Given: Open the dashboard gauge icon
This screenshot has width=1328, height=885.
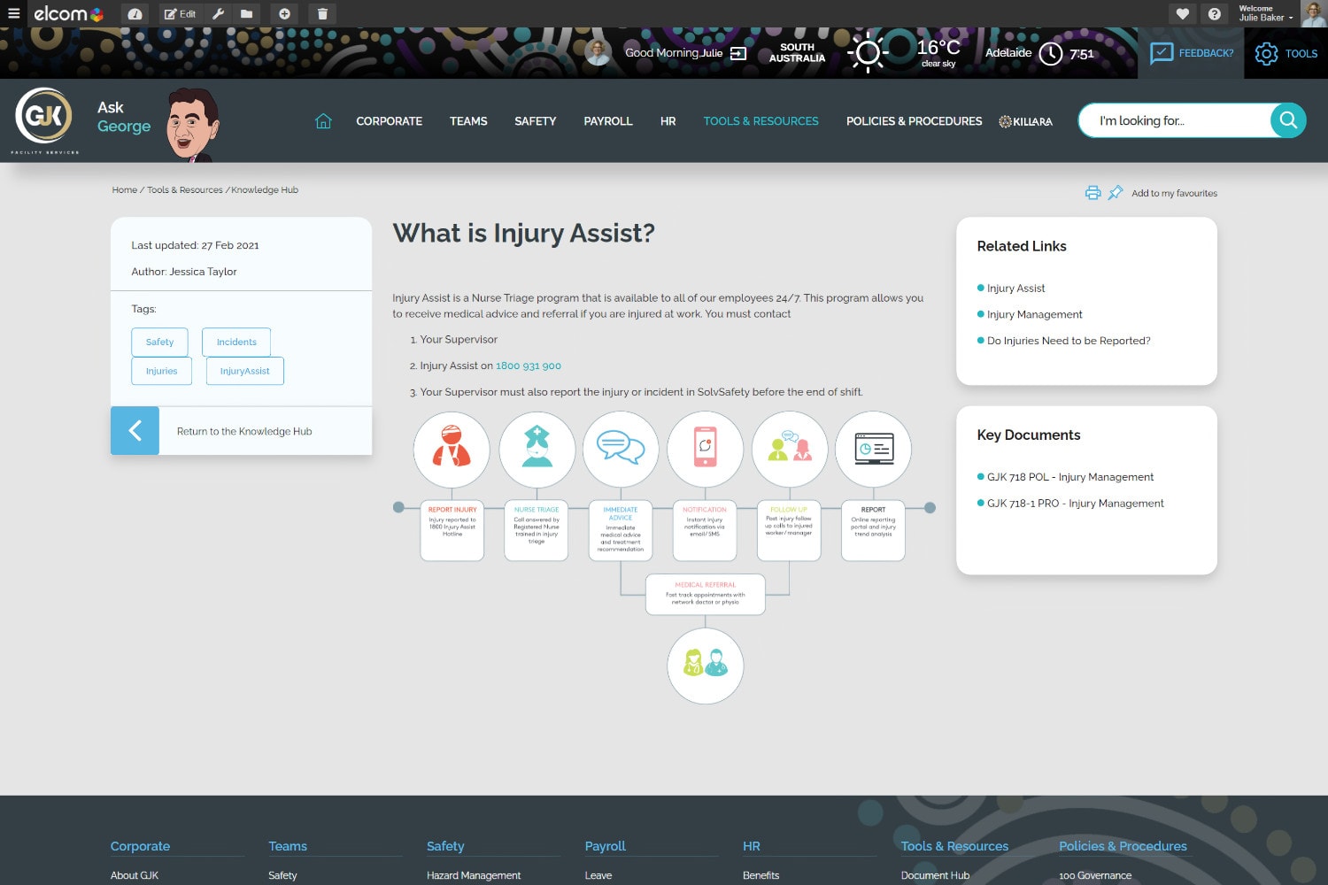Looking at the screenshot, I should 135,14.
